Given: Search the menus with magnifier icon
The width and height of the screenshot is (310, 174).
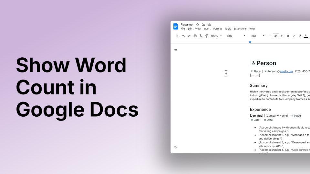Looking at the screenshot, I should 177,36.
